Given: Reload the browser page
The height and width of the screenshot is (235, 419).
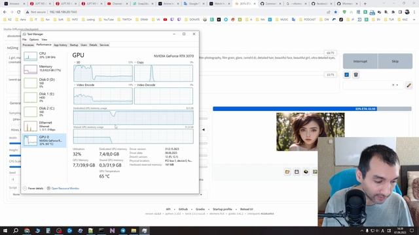Looking at the screenshot, I should pos(19,12).
